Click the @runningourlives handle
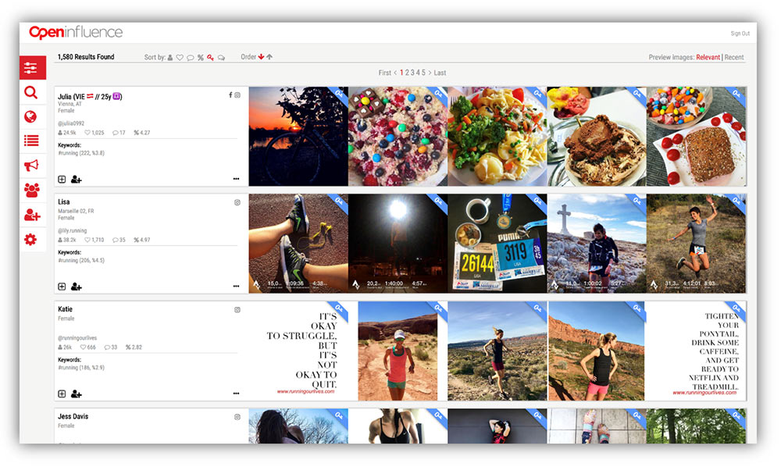The width and height of the screenshot is (781, 474). 77,338
